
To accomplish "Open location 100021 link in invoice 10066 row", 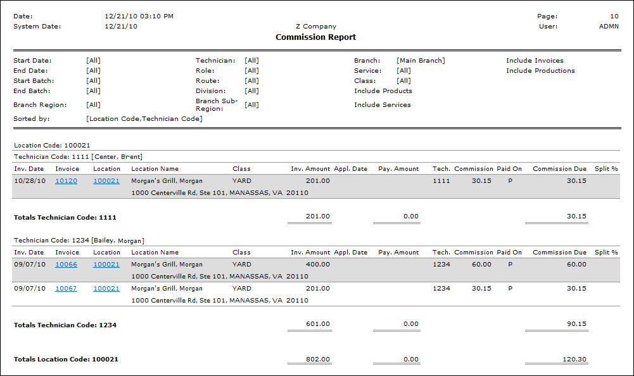I will 106,265.
